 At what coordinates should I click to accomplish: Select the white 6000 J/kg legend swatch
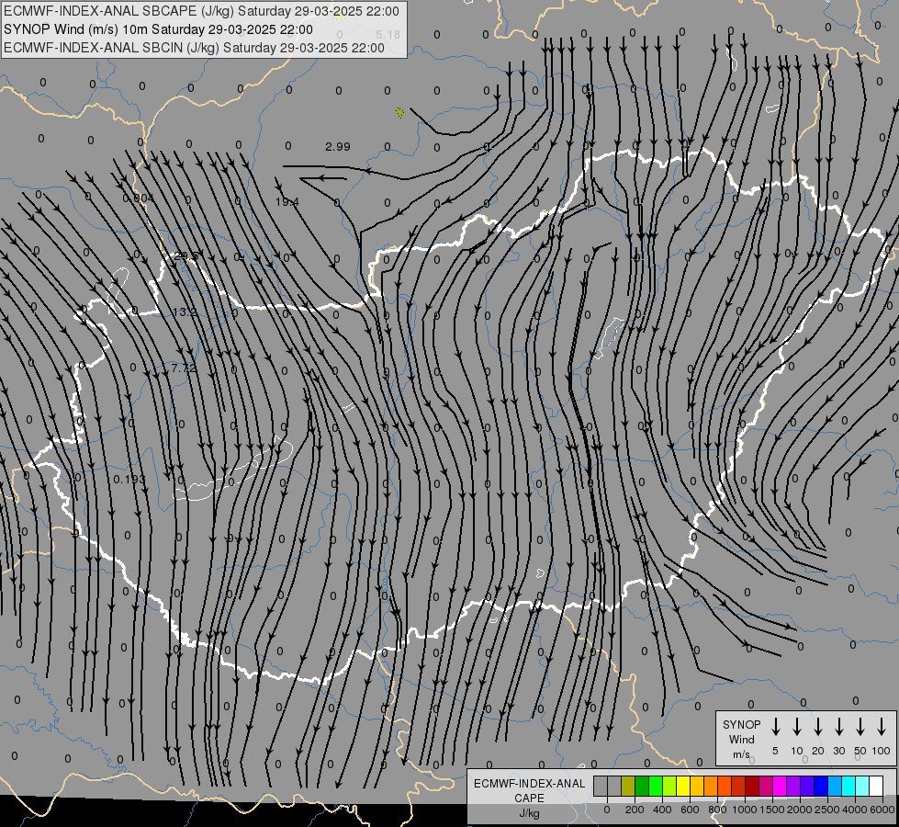[876, 786]
